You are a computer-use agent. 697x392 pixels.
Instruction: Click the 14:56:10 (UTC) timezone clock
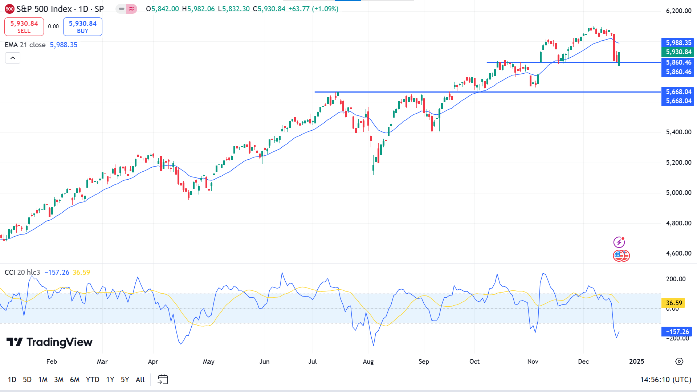click(x=665, y=380)
